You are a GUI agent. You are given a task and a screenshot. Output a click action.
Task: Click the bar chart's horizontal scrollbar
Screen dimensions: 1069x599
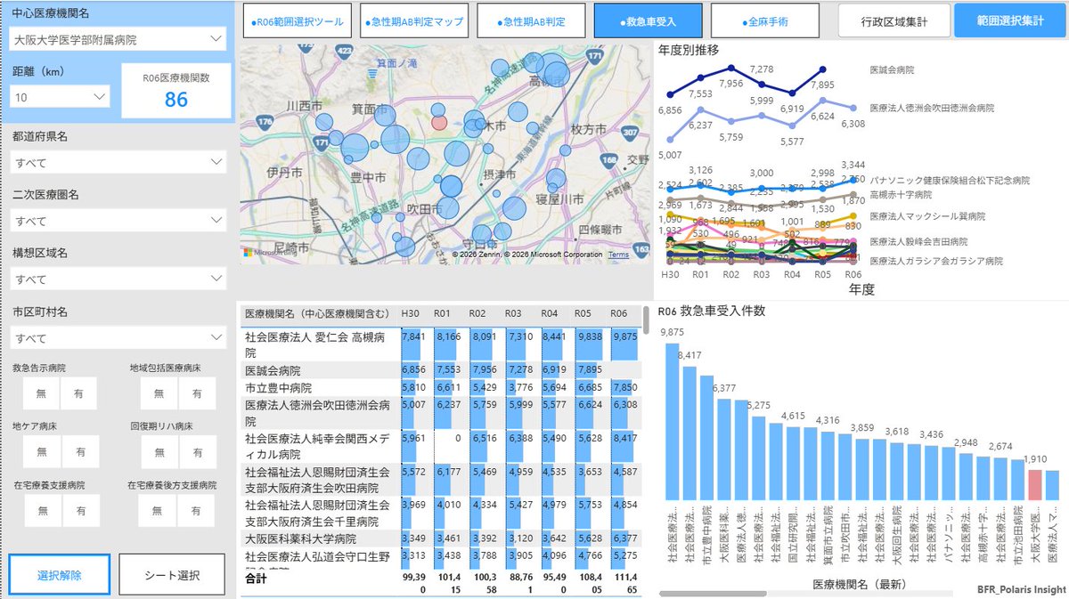pyautogui.click(x=713, y=594)
